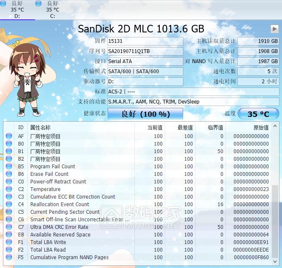Image resolution: width=282 pixels, height=268 pixels.
Task: Select the Reallocation Event Count row
Action: click(137, 204)
